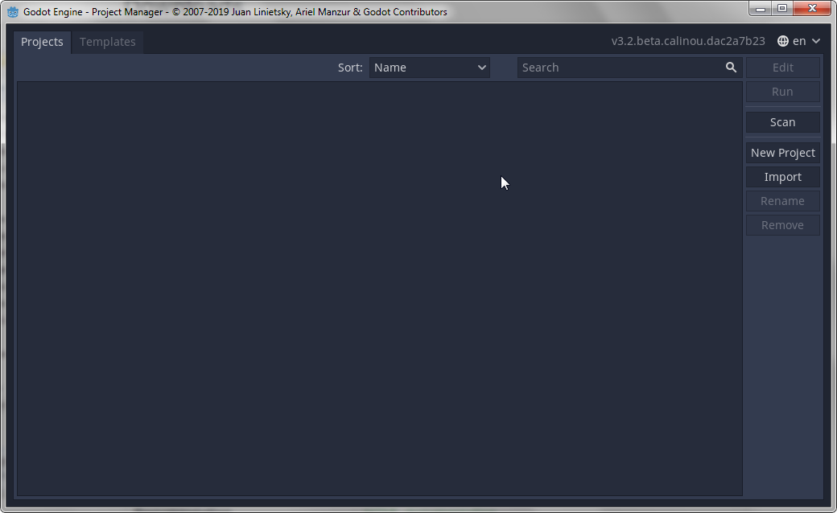The height and width of the screenshot is (513, 837).
Task: Click the Remove button
Action: point(782,225)
